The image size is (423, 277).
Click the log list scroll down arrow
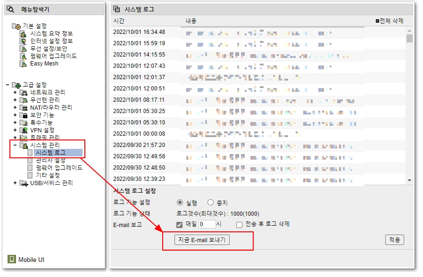[x=409, y=180]
